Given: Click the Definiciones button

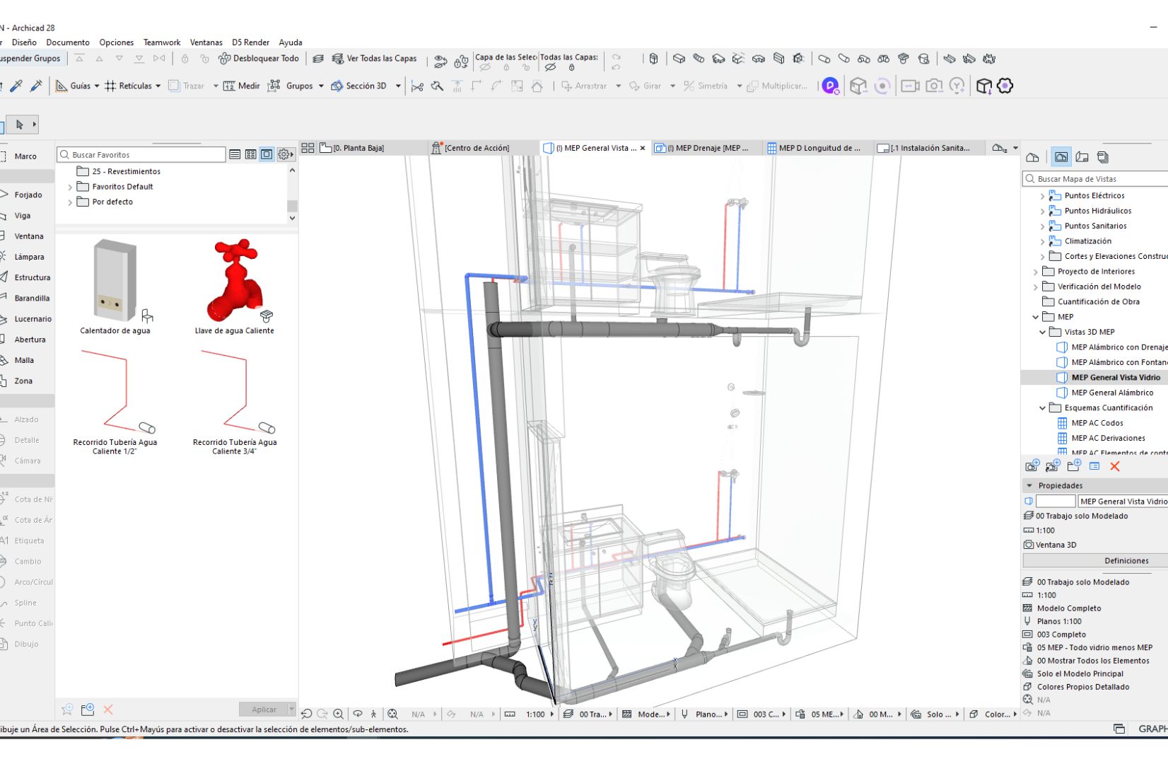Looking at the screenshot, I should pos(1126,560).
